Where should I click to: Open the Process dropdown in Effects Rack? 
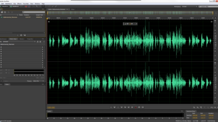(x=38, y=81)
